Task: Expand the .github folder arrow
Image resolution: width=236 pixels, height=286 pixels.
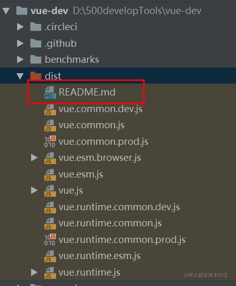Action: [x=20, y=44]
